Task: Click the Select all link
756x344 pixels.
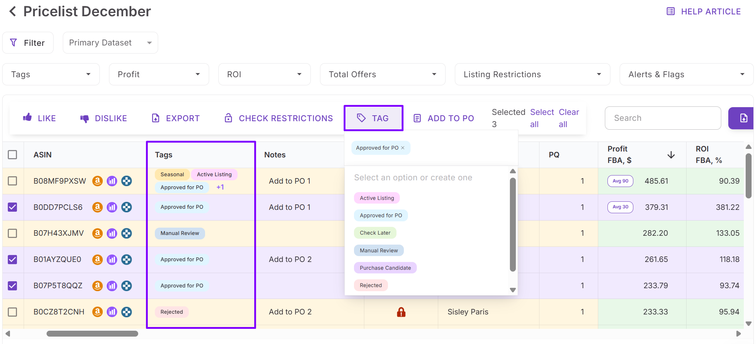Action: point(542,118)
